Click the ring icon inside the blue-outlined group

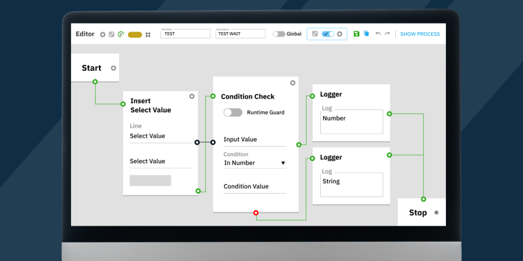(340, 34)
